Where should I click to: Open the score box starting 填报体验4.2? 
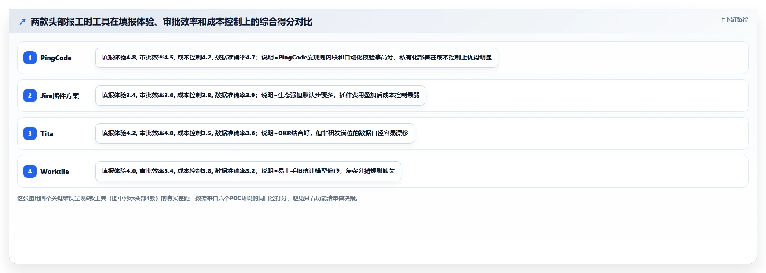coord(255,133)
